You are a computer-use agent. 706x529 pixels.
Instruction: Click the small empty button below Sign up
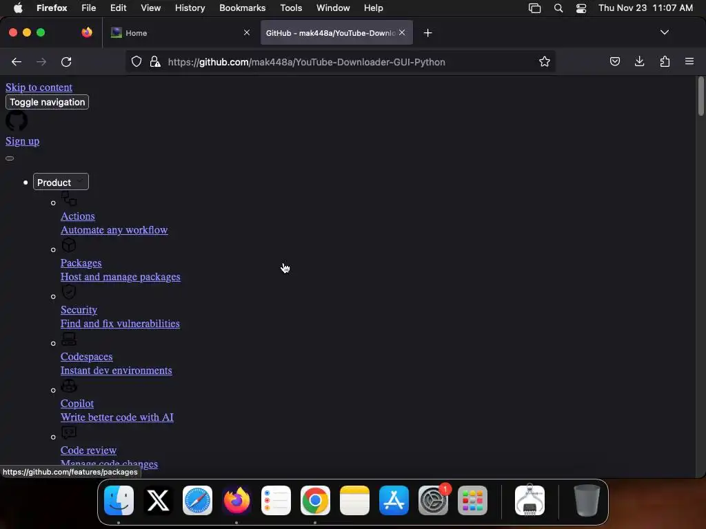click(x=10, y=158)
